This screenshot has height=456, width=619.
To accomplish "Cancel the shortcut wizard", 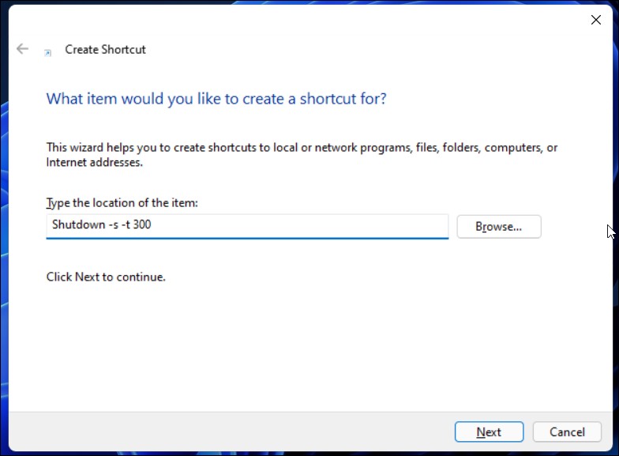I will click(x=567, y=432).
